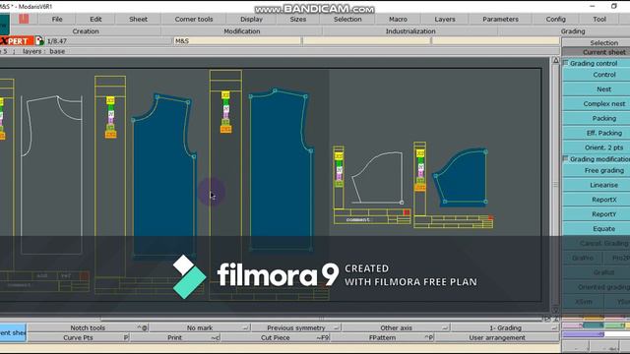
Task: Click the document icon next to EXPERT label
Action: (39, 40)
